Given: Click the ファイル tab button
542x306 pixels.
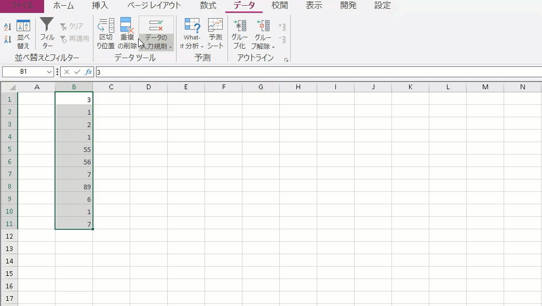Looking at the screenshot, I should (22, 6).
